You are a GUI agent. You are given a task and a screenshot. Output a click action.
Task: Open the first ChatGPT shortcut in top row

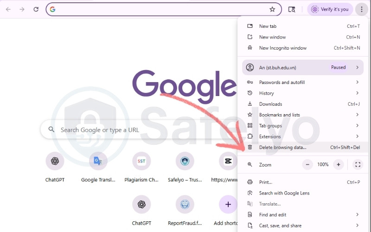click(x=55, y=161)
